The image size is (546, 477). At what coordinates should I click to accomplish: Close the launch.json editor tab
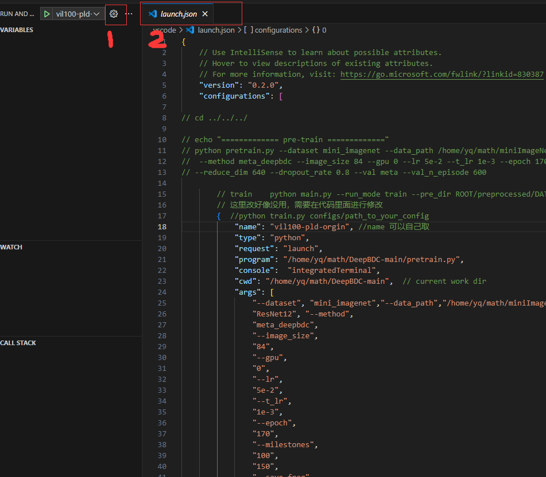click(x=205, y=14)
